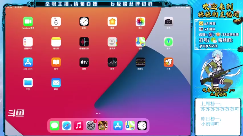Open the Reminders app

[28, 42]
